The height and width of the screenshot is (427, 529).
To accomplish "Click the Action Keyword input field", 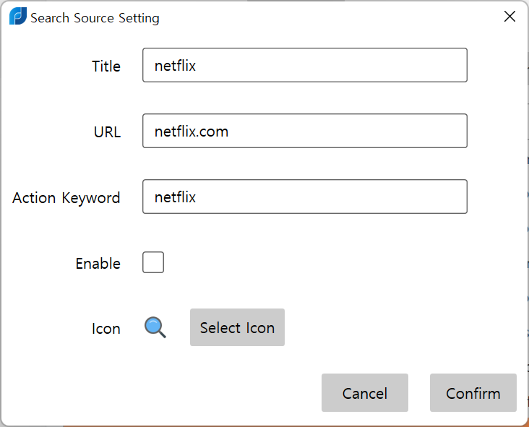I will tap(305, 197).
